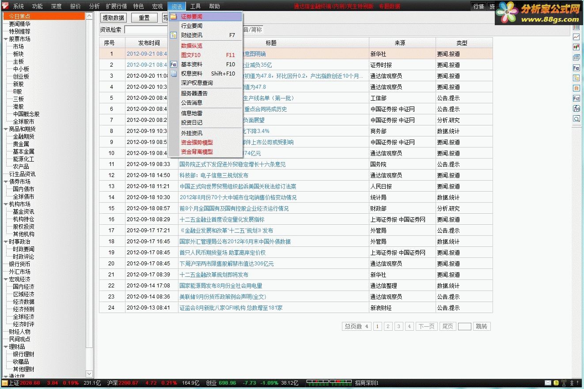
Task: Click the icon beside 权息资料 menu entry
Action: point(174,74)
